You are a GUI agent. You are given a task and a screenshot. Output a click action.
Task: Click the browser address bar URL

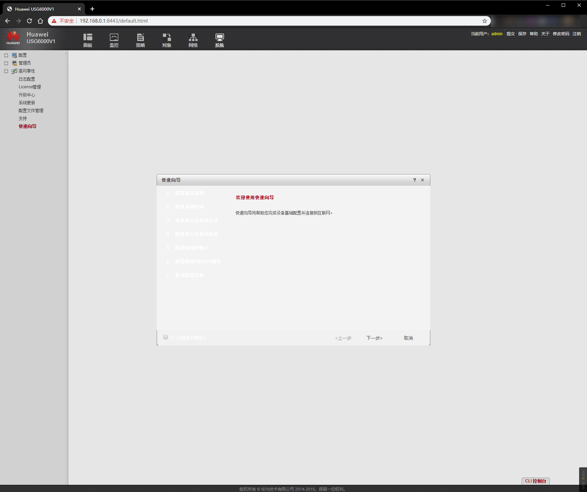point(114,21)
